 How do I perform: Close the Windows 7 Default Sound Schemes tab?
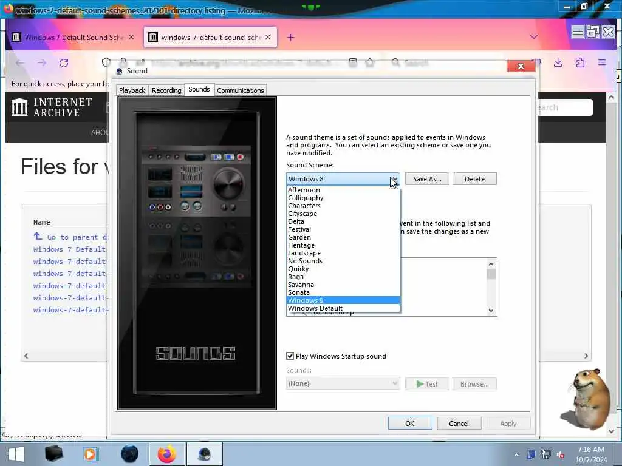[x=131, y=37]
